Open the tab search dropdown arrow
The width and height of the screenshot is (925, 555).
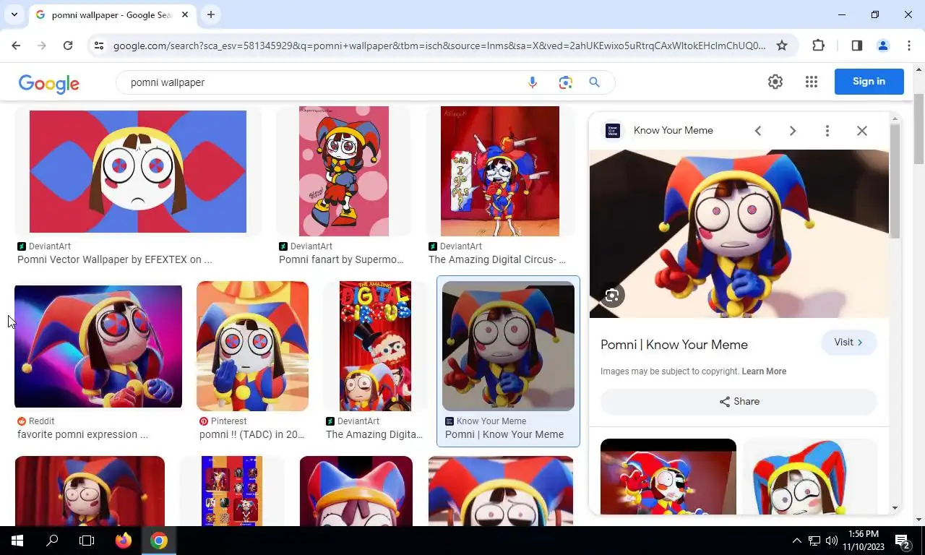[x=14, y=14]
